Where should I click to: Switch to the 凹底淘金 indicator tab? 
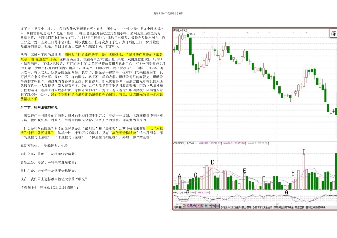(x=278, y=208)
